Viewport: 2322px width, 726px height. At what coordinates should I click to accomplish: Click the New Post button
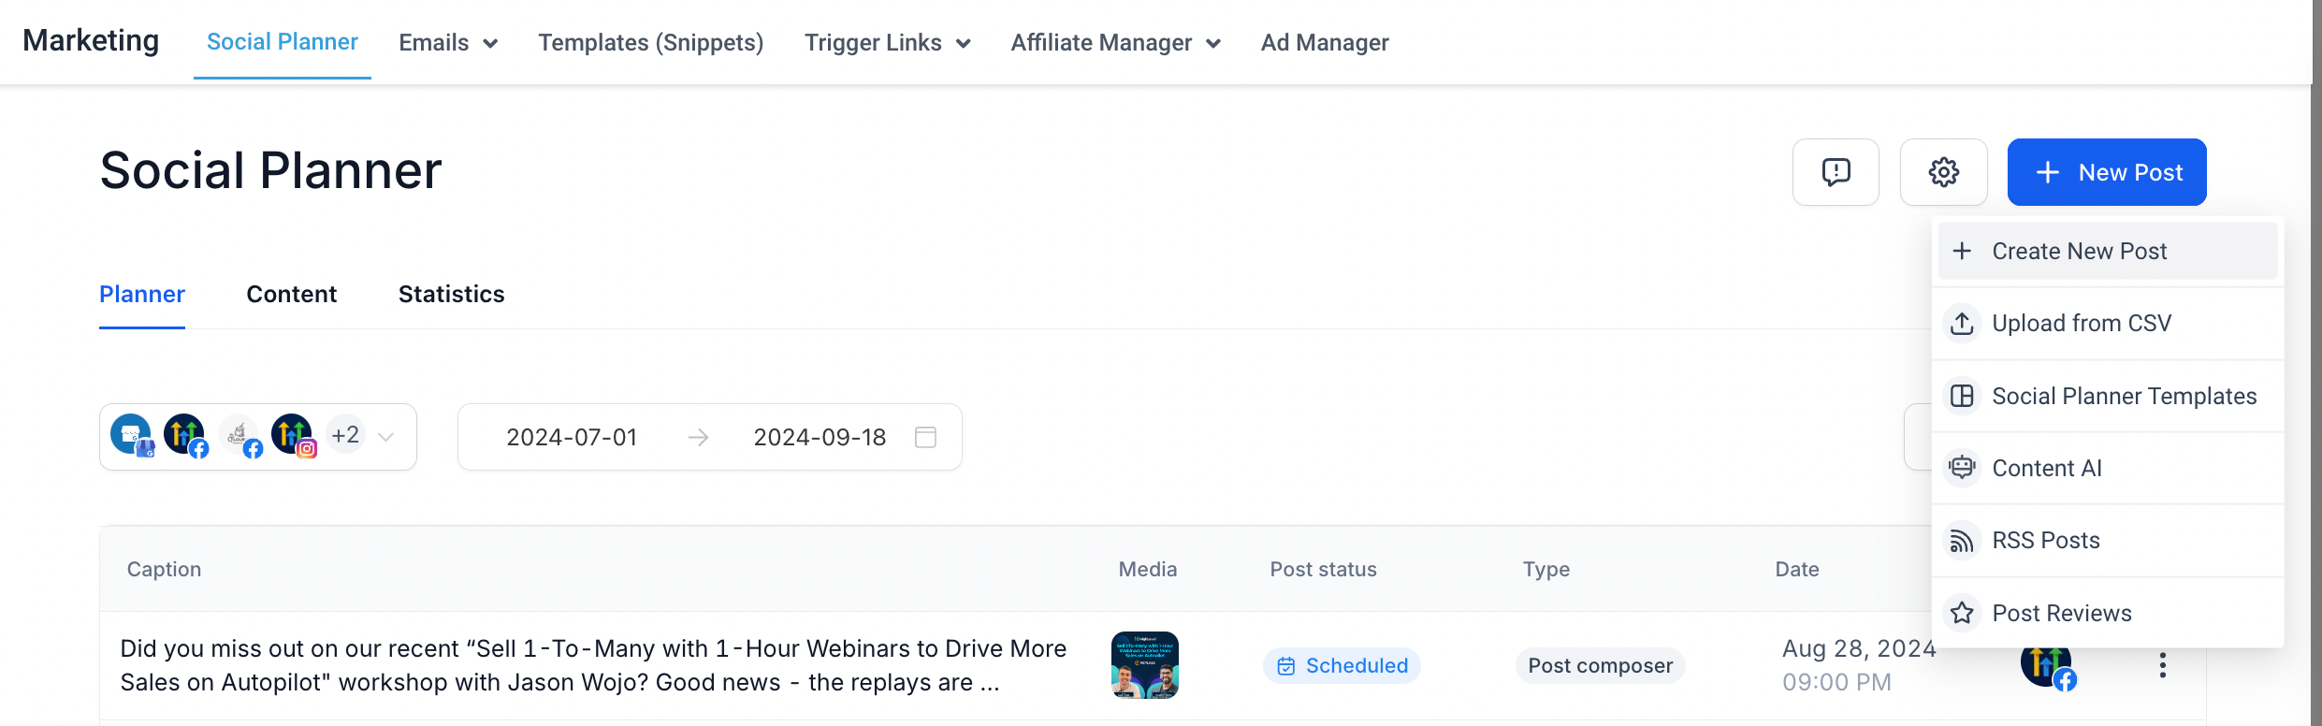point(2106,172)
